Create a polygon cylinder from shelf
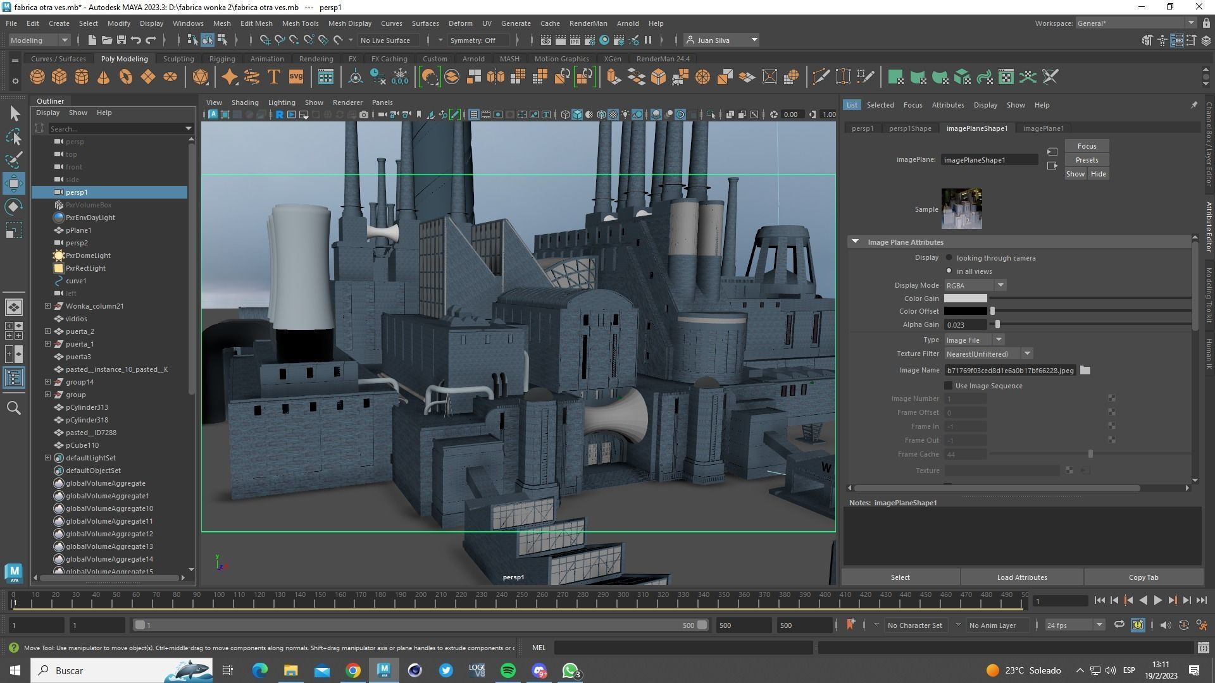Screen dimensions: 1215x683 (82, 77)
